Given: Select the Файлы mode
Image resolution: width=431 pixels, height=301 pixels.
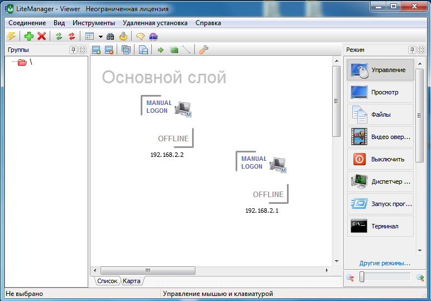Looking at the screenshot, I should pos(380,114).
